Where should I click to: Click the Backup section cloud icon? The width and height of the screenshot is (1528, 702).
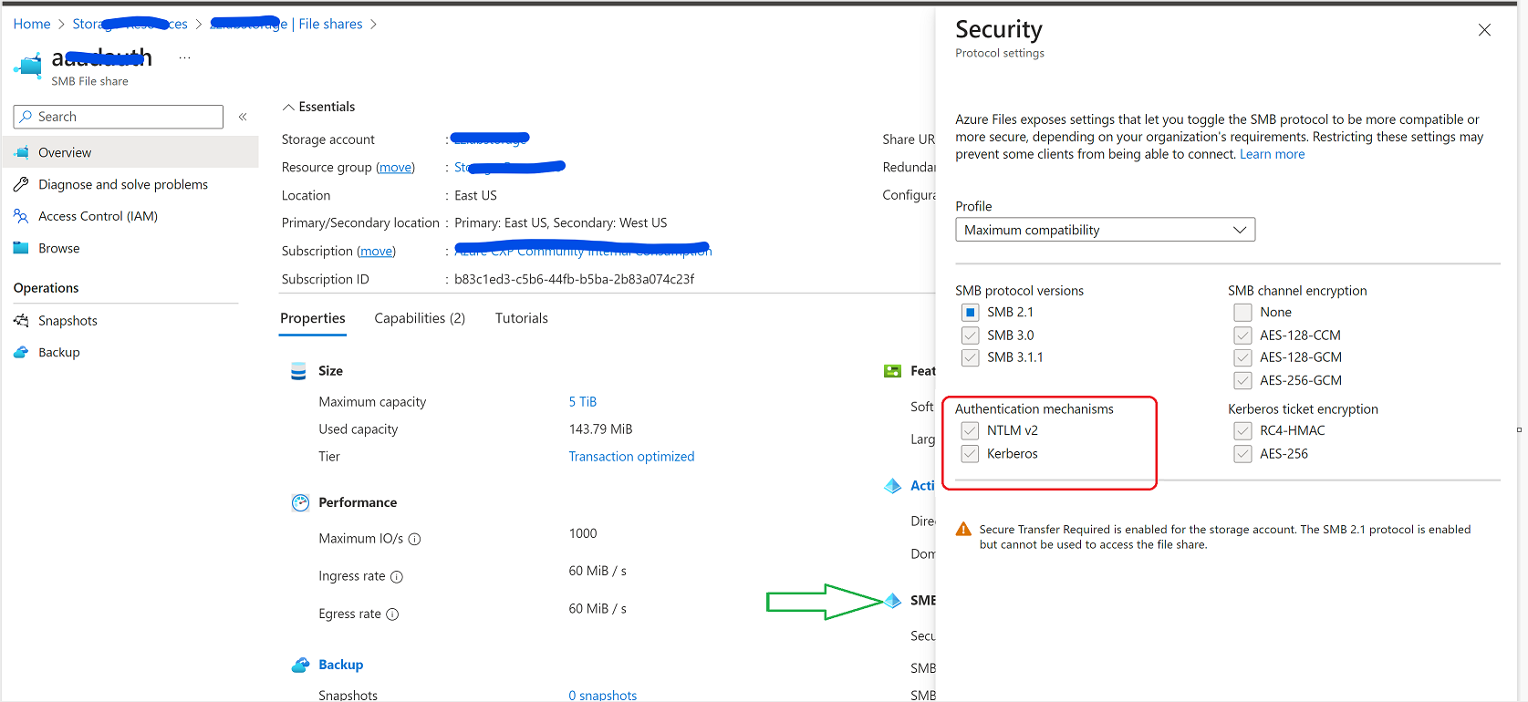pyautogui.click(x=300, y=665)
